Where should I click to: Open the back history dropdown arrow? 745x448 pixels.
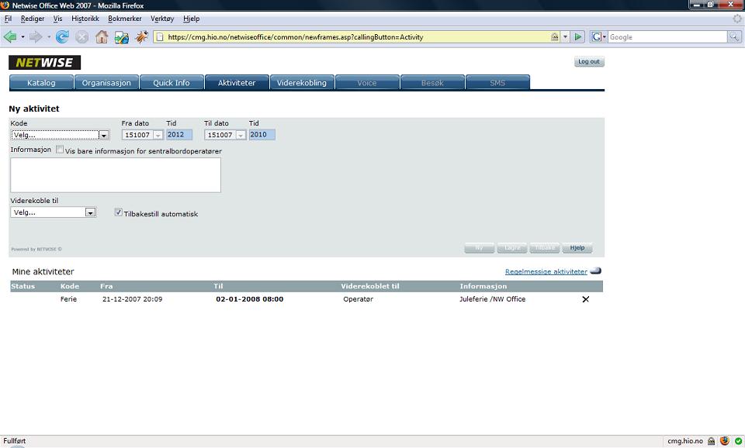(x=23, y=37)
